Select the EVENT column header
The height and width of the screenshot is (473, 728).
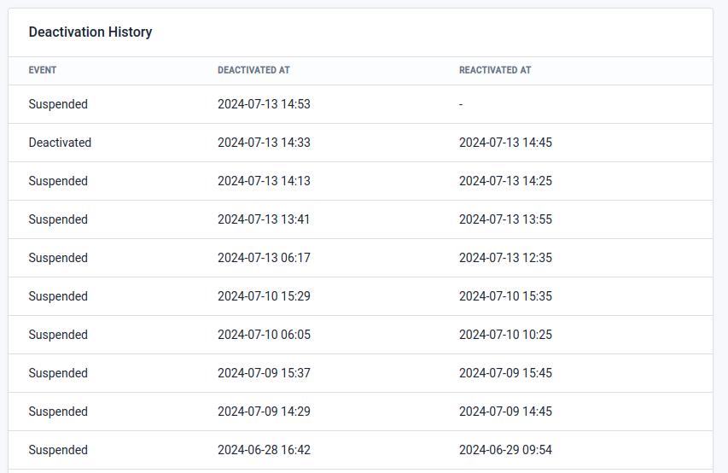[x=43, y=70]
